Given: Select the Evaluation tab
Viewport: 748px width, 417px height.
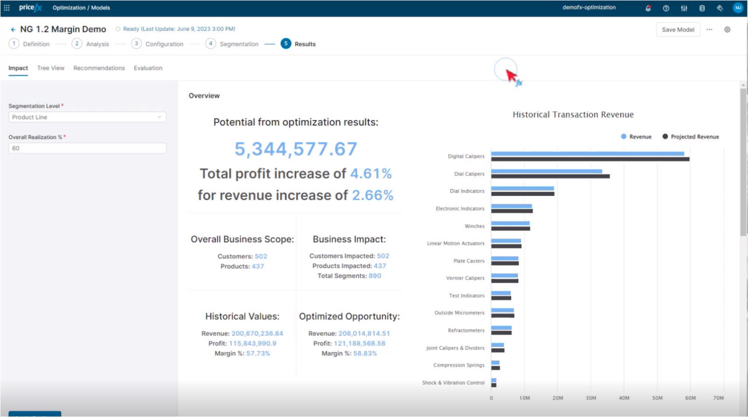Looking at the screenshot, I should [148, 68].
